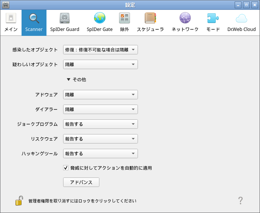Open the メイン settings tab

11,23
